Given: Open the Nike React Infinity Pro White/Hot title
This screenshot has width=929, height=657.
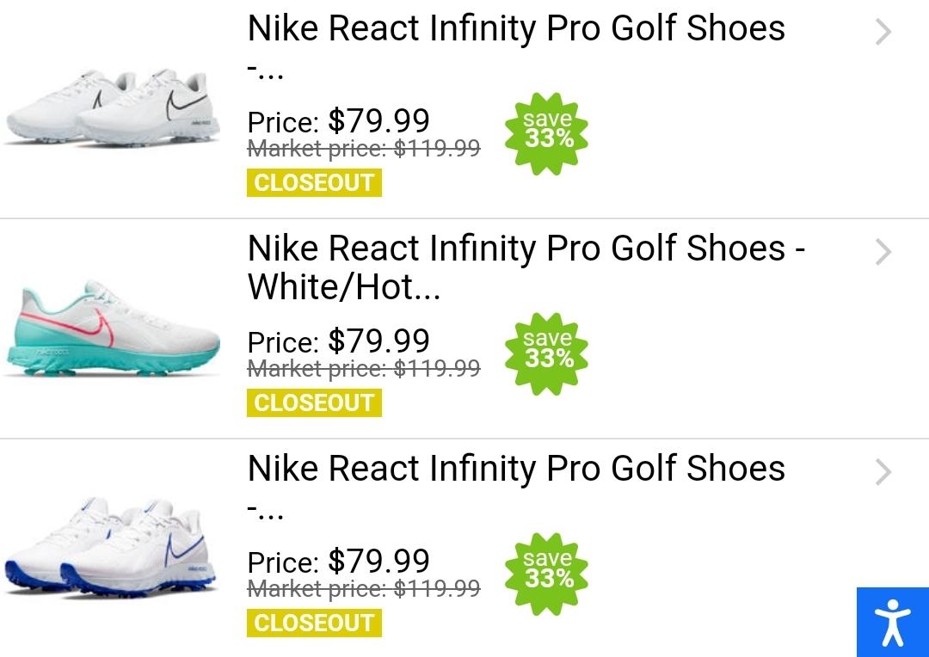Looking at the screenshot, I should coord(525,267).
